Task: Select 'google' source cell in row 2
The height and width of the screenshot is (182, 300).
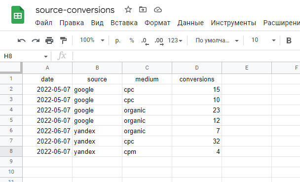Action: [97, 89]
